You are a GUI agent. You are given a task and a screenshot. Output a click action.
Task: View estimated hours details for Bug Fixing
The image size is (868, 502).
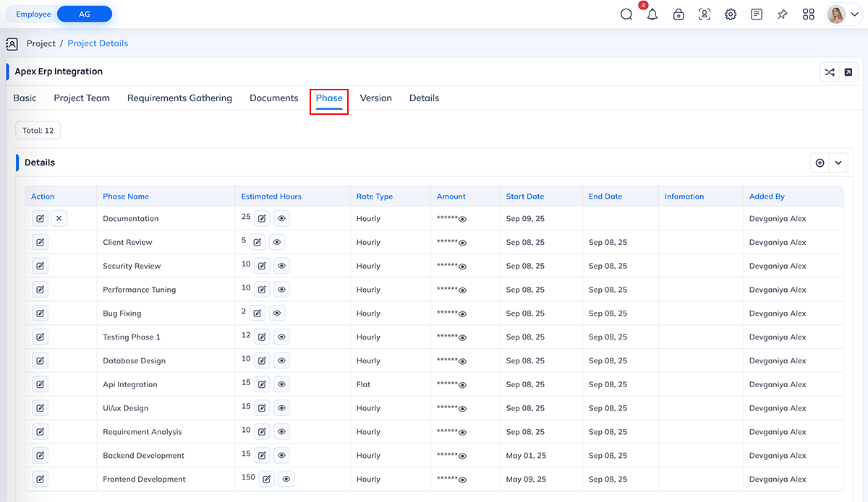[x=277, y=313]
